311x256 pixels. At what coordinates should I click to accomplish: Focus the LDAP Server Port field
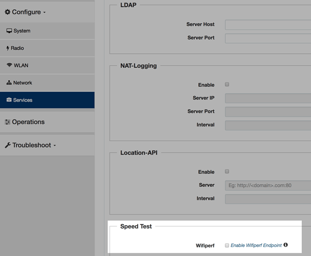click(267, 38)
